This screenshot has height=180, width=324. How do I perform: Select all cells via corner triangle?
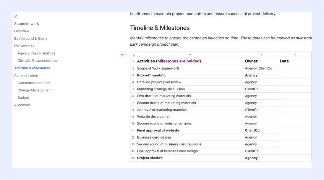[x=133, y=55]
